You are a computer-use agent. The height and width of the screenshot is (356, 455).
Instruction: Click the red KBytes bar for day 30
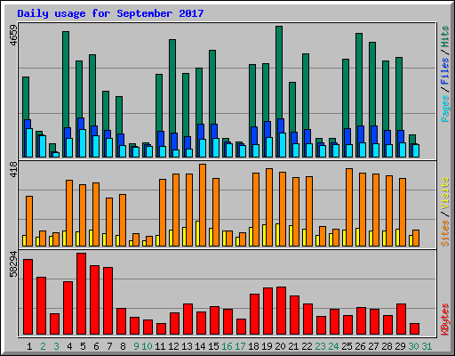[x=415, y=328]
